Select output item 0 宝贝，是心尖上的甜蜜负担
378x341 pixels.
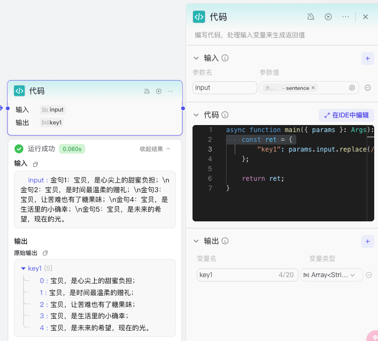87,281
